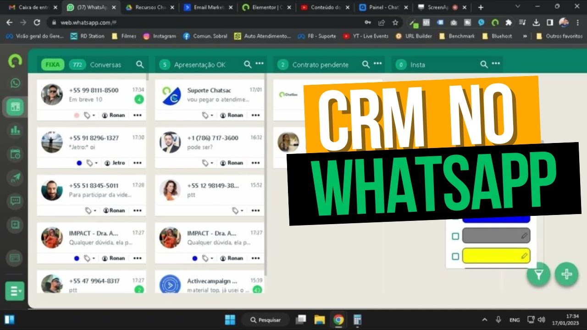Click the Jetro assignee on 8296-1327 card
The width and height of the screenshot is (587, 330).
(115, 163)
